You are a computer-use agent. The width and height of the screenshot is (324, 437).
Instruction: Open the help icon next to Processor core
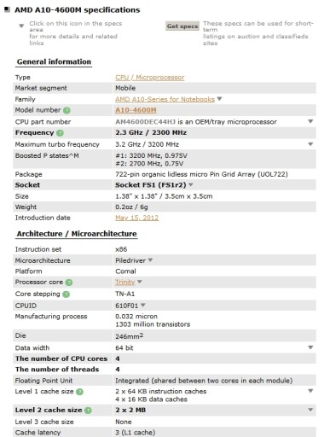(69, 283)
